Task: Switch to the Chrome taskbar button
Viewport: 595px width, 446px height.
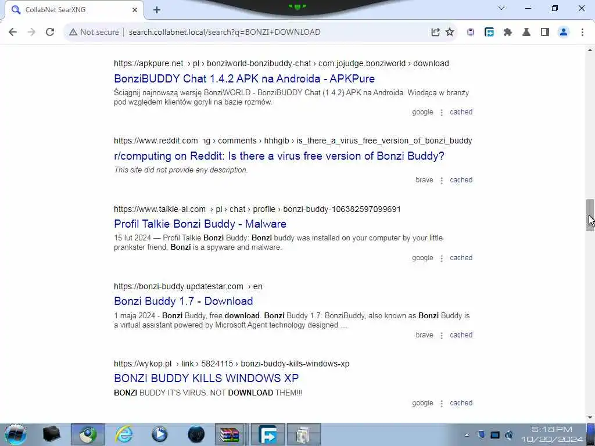Action: click(88, 434)
